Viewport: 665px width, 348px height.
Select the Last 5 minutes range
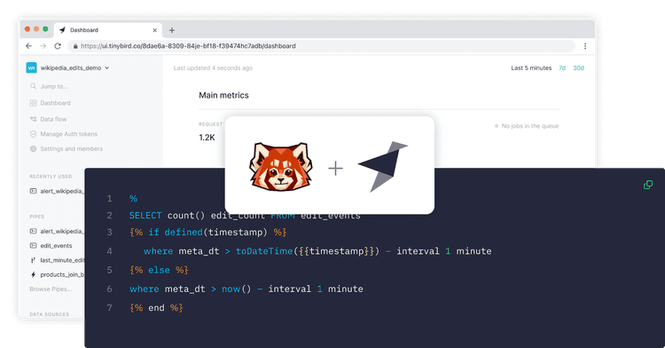coord(531,67)
